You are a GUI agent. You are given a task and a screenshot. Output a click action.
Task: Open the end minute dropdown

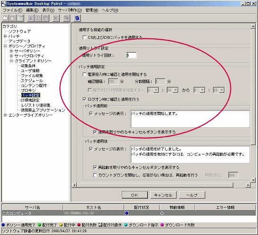coord(222,90)
